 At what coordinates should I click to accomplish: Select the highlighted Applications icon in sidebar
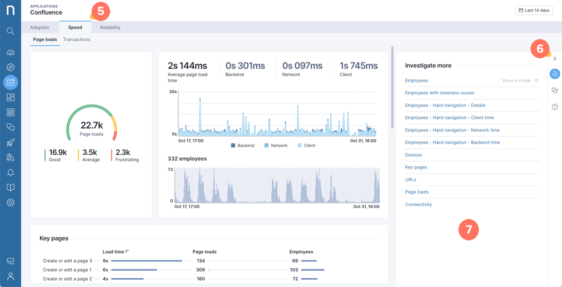pyautogui.click(x=11, y=82)
